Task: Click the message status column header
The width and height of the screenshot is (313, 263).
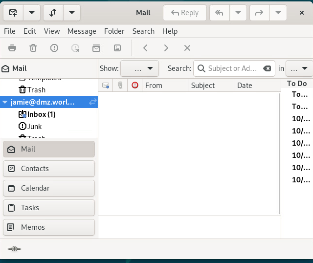Action: pos(106,86)
